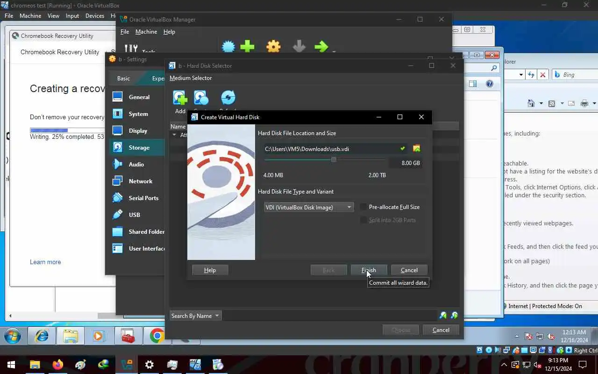
Task: Click the red stop X in Internet Explorer
Action: tap(542, 75)
